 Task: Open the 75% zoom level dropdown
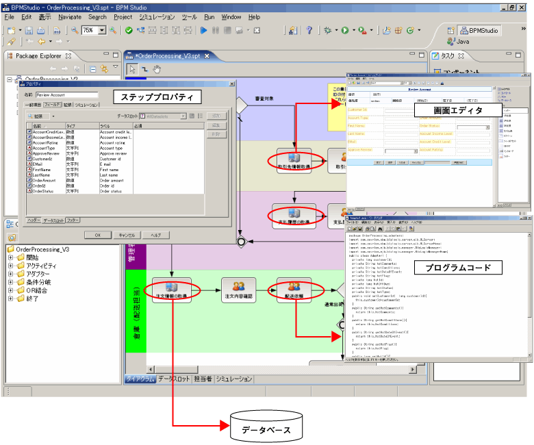coord(102,30)
